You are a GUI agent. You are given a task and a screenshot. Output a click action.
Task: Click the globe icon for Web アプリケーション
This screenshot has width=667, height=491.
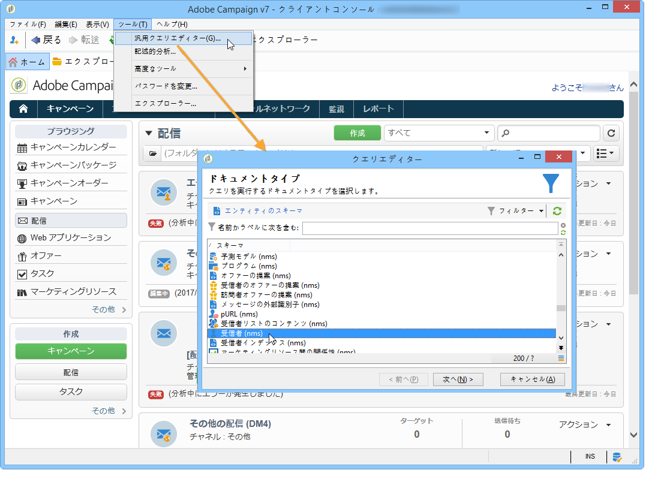22,239
